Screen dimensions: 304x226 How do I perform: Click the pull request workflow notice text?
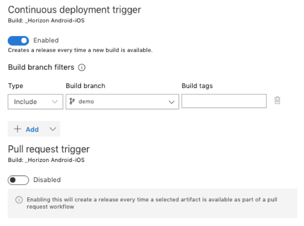(152, 203)
